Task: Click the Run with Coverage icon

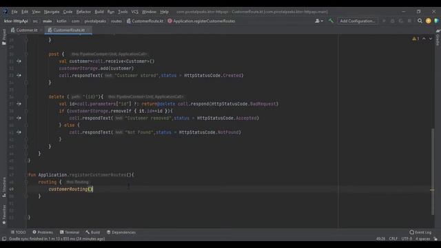Action: [401, 21]
